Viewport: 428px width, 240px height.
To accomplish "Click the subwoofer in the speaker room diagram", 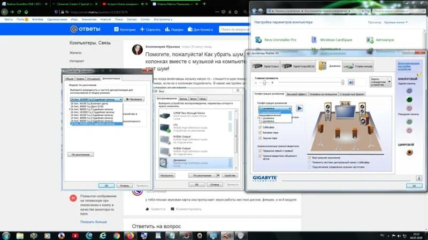I will click(x=365, y=119).
